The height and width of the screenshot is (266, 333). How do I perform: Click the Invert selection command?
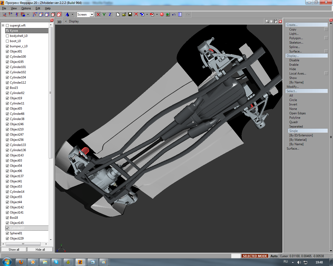pyautogui.click(x=293, y=104)
